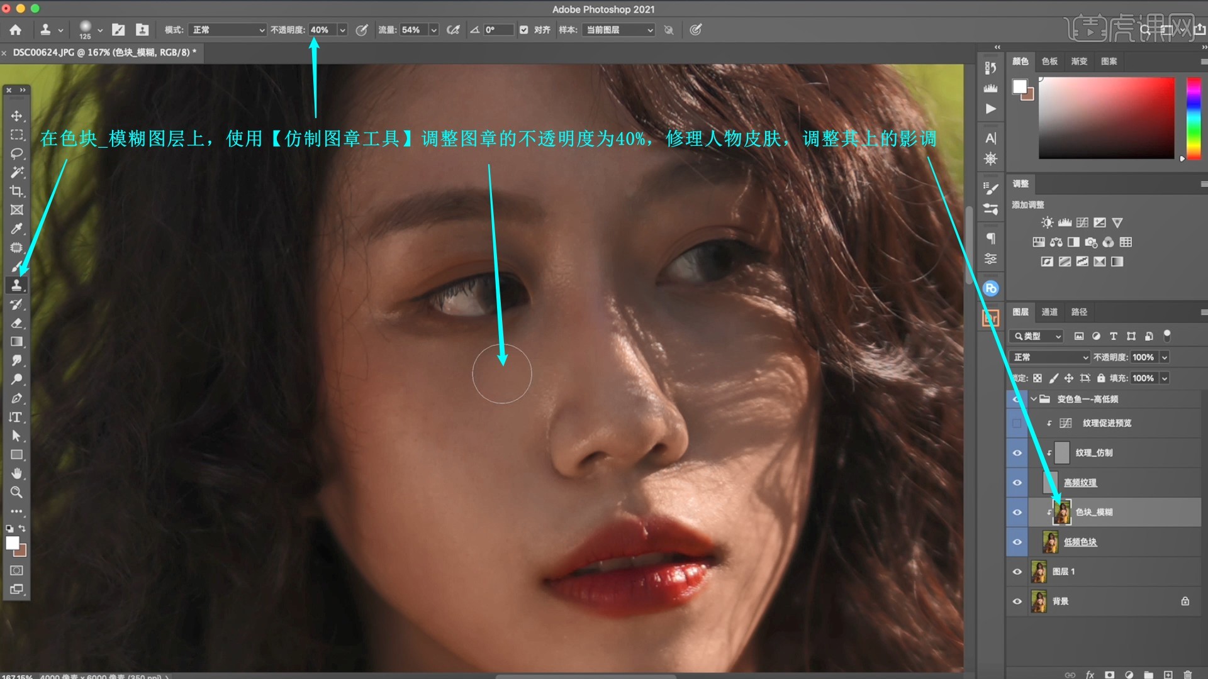Select the Clone Stamp tool
This screenshot has width=1208, height=679.
coord(17,285)
